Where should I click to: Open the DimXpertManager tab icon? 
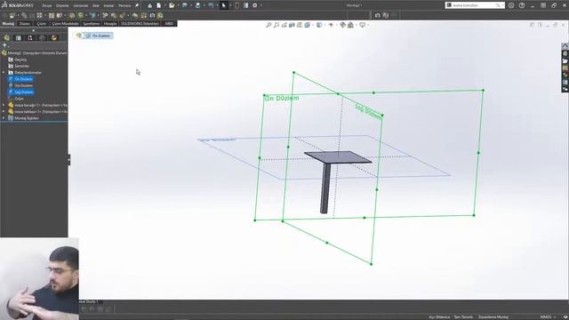[42, 37]
